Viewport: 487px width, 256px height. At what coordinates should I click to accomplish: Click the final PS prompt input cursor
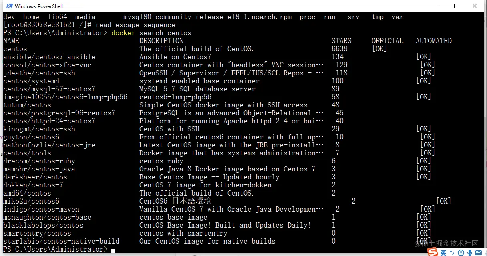click(x=113, y=250)
